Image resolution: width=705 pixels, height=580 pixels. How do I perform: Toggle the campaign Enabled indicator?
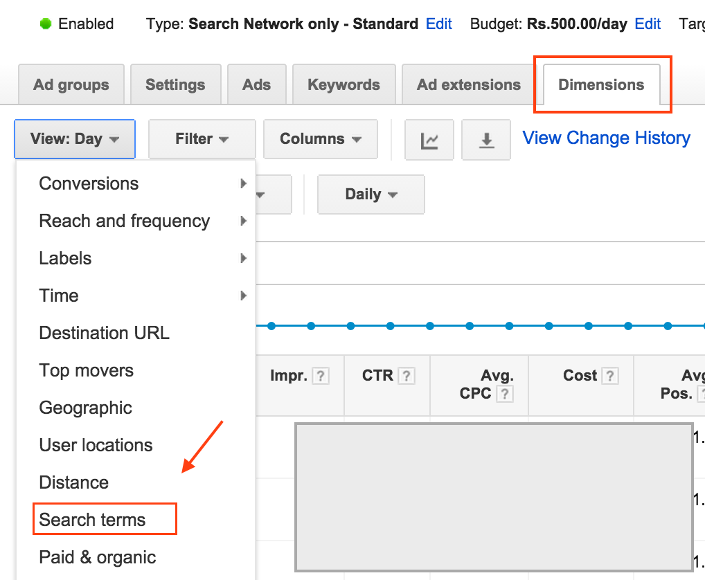pyautogui.click(x=46, y=23)
